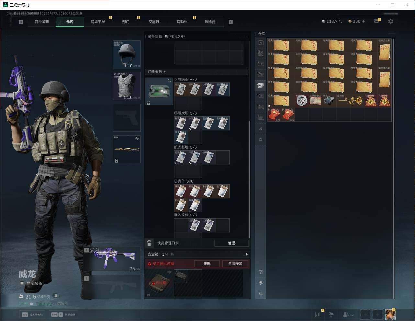Switch to the 开始游戏 tab

(x=42, y=22)
